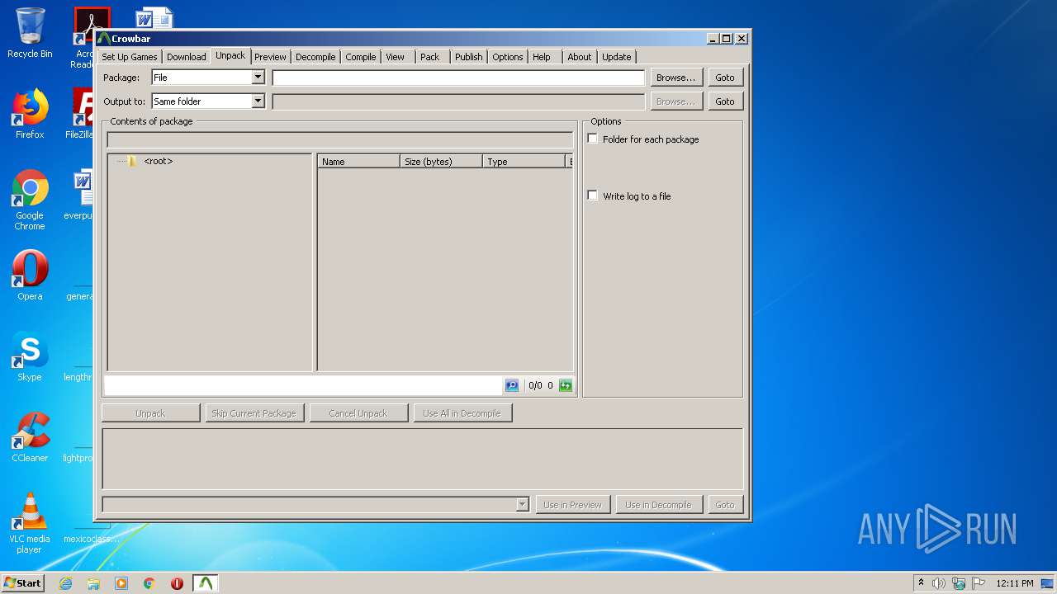Switch to Set Up Games tab
This screenshot has height=594, width=1057.
[x=130, y=57]
